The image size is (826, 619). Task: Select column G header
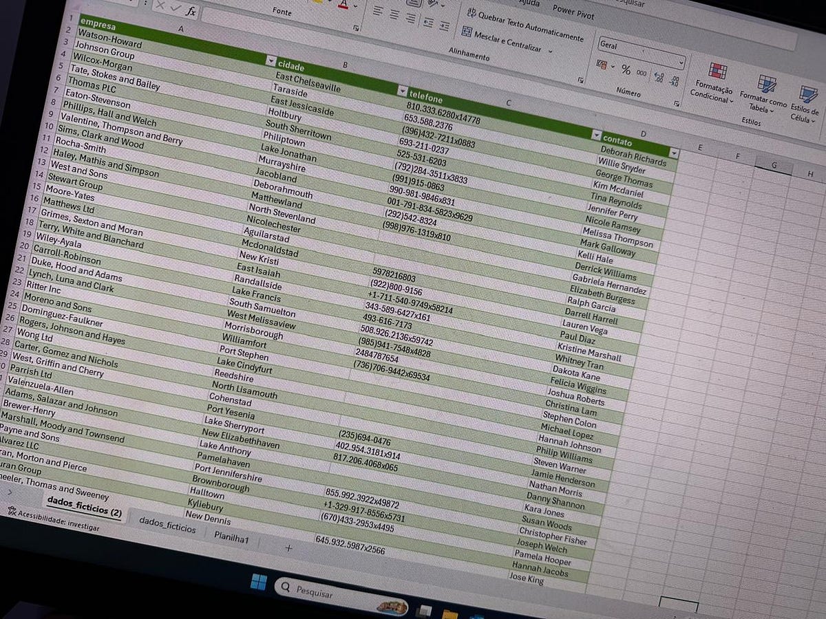coord(773,164)
